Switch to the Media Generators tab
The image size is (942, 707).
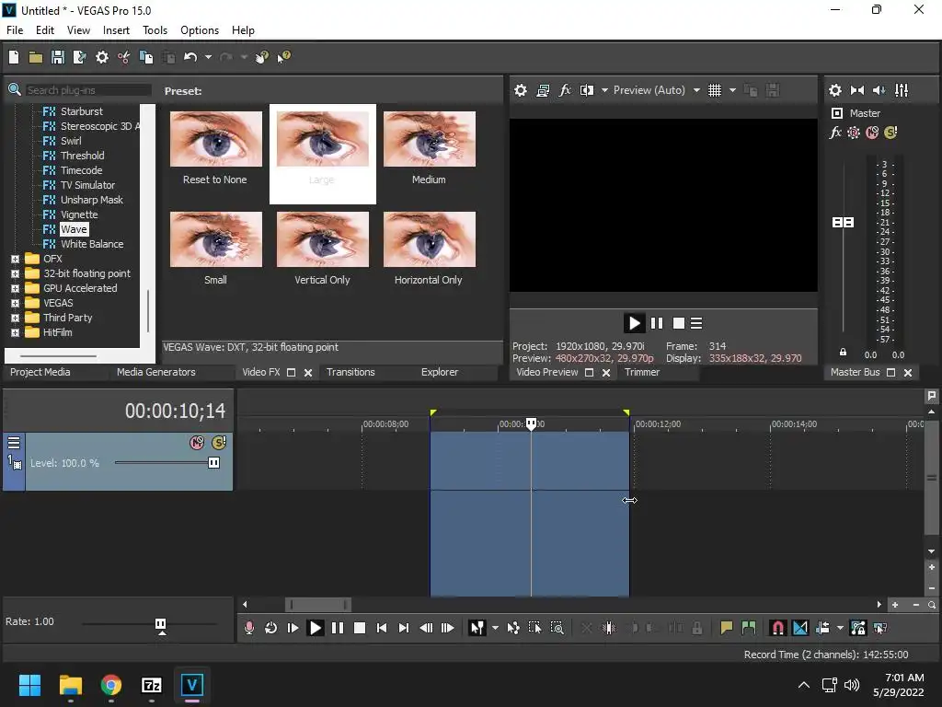pos(156,372)
